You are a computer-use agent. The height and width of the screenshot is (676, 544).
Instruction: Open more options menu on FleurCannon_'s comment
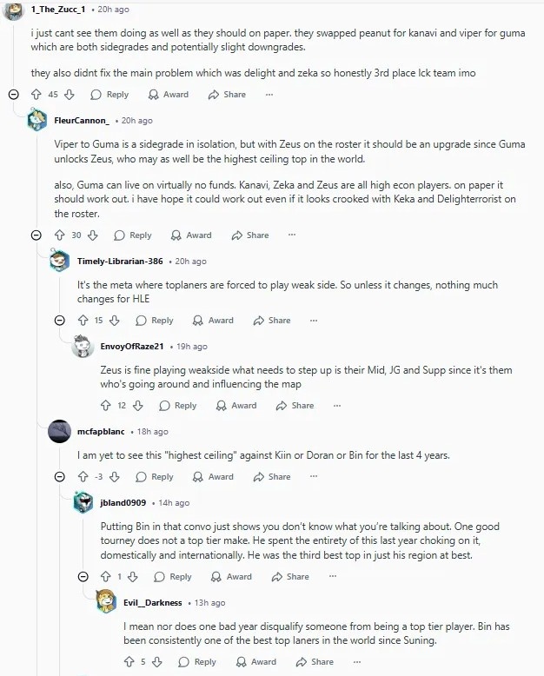[293, 235]
